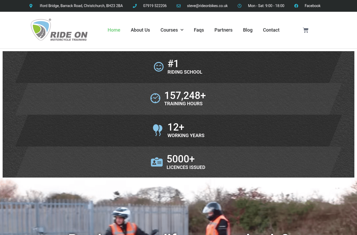Click the WORKING YEARS label
Image resolution: width=357 pixels, height=235 pixels.
tap(186, 136)
